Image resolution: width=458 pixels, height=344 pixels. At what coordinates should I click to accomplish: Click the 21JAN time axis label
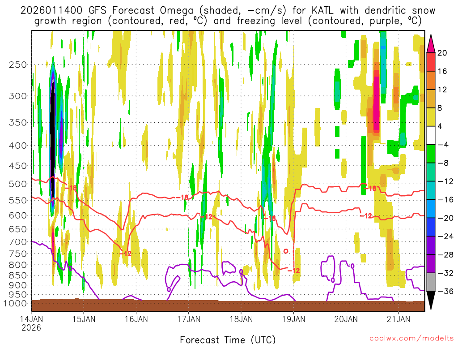coord(399,319)
